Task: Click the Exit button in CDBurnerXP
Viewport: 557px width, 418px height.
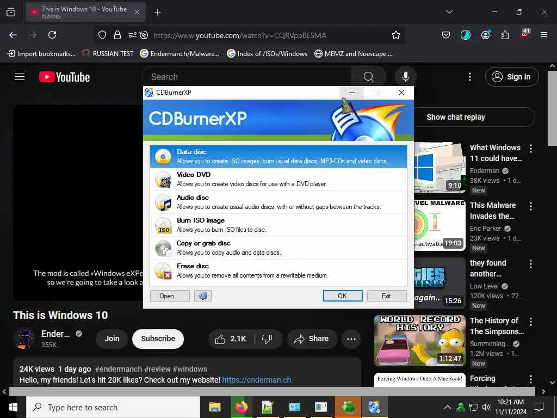Action: (x=387, y=296)
